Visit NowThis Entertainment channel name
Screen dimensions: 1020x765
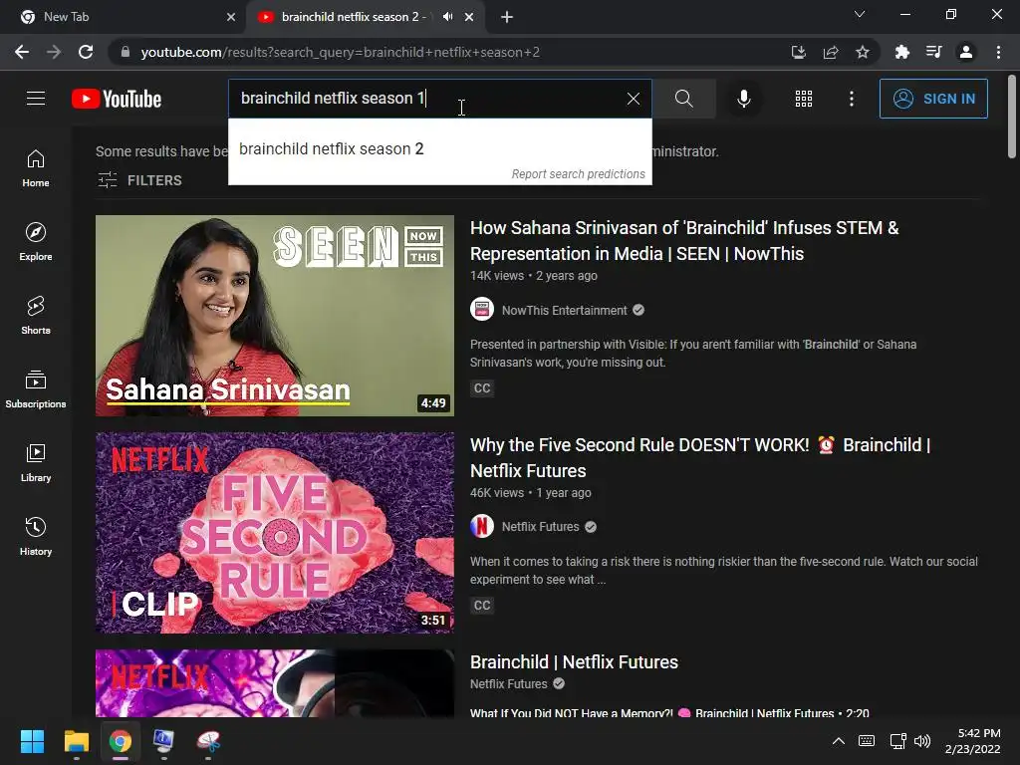[x=564, y=311]
